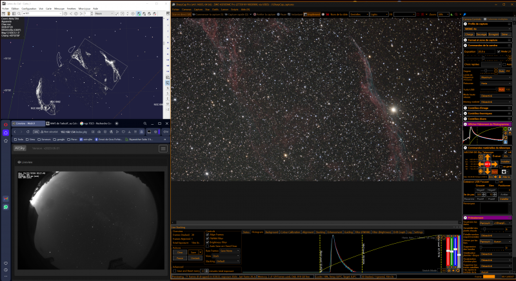This screenshot has height=281, width=516.
Task: Click the clock time icon in Cartes du Ciel toolbar
Action: pyautogui.click(x=66, y=14)
